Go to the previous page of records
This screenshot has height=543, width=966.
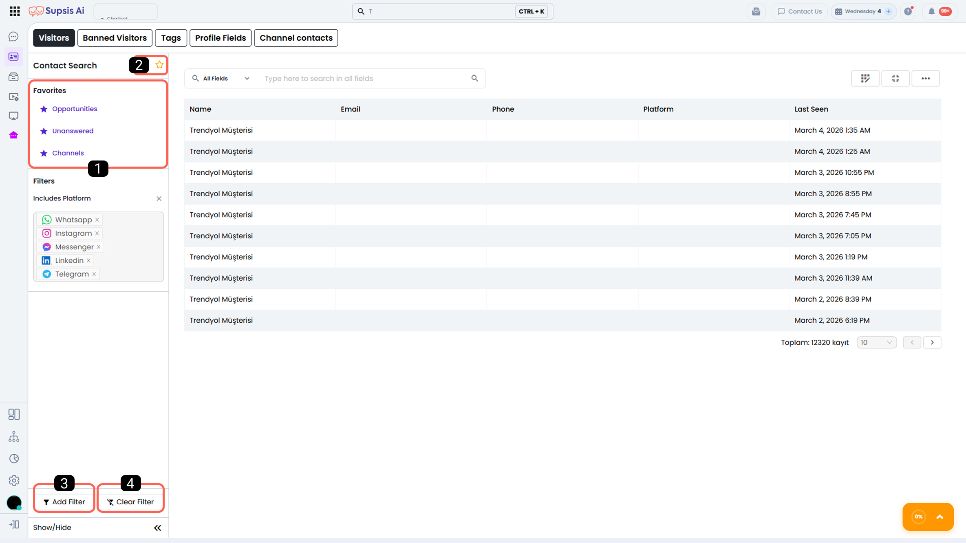[912, 343]
